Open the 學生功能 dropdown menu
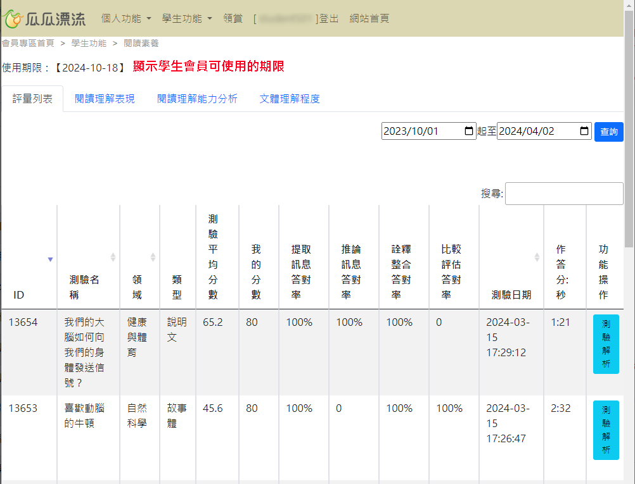The image size is (635, 484). coord(187,18)
